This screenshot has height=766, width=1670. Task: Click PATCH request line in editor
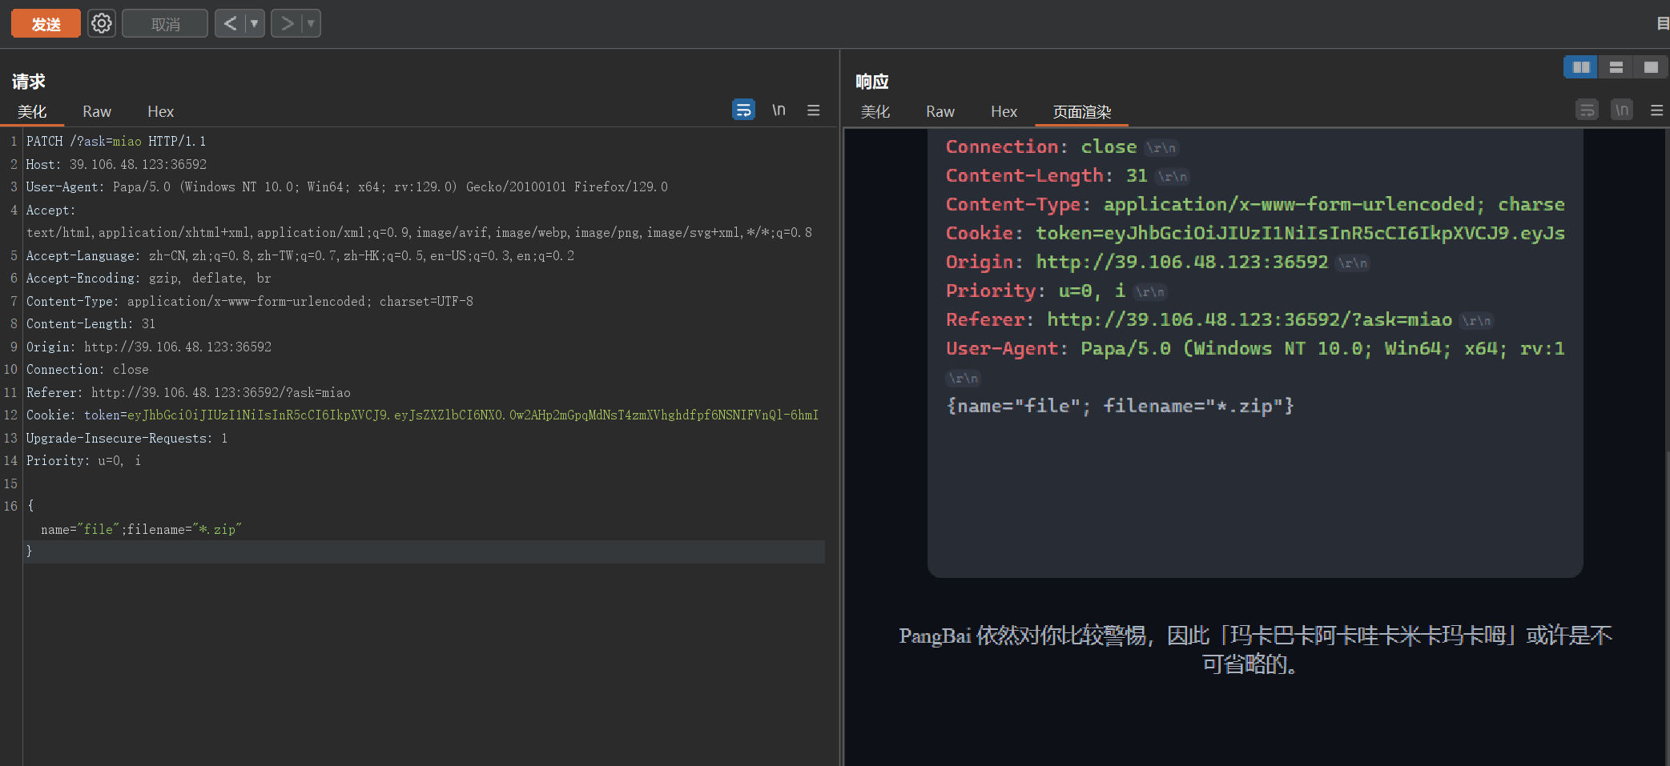click(x=116, y=142)
